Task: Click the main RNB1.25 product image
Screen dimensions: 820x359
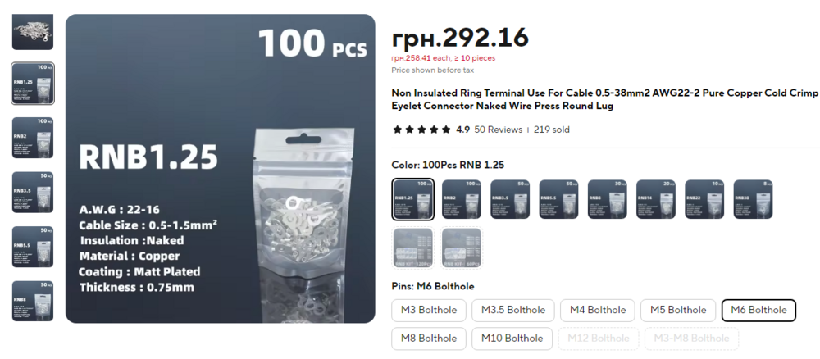Action: [220, 168]
